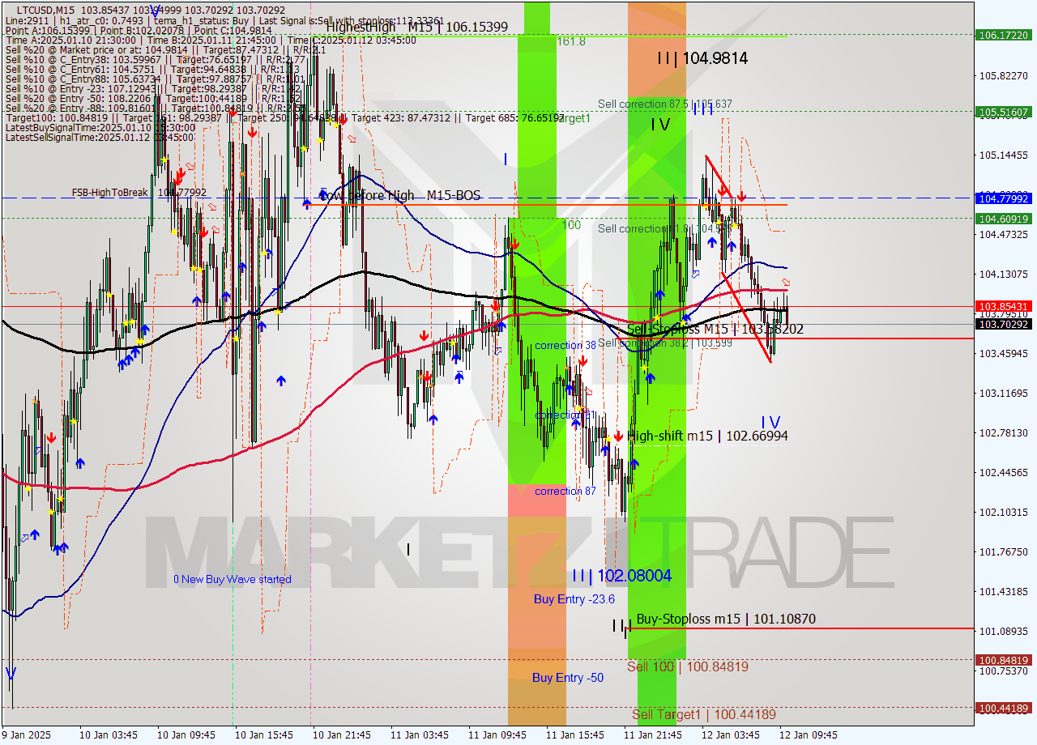Viewport: 1037px width, 745px height.
Task: Click the '12 Jan 03:45' time axis label
Action: [x=731, y=735]
